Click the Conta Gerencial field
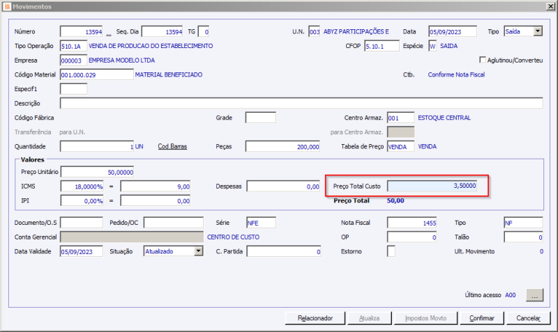The width and height of the screenshot is (558, 332). coord(132,237)
